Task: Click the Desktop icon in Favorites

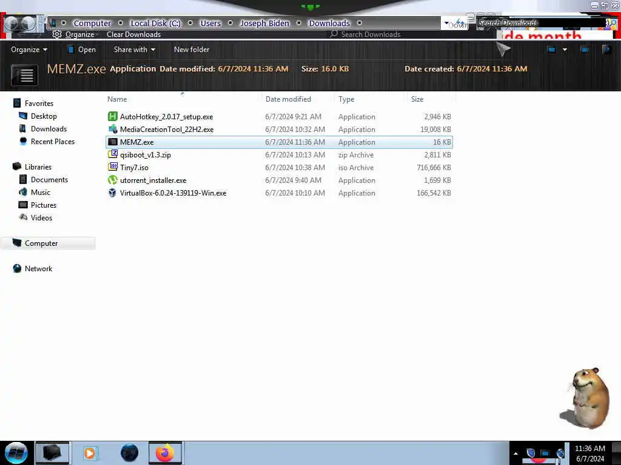Action: click(x=24, y=116)
